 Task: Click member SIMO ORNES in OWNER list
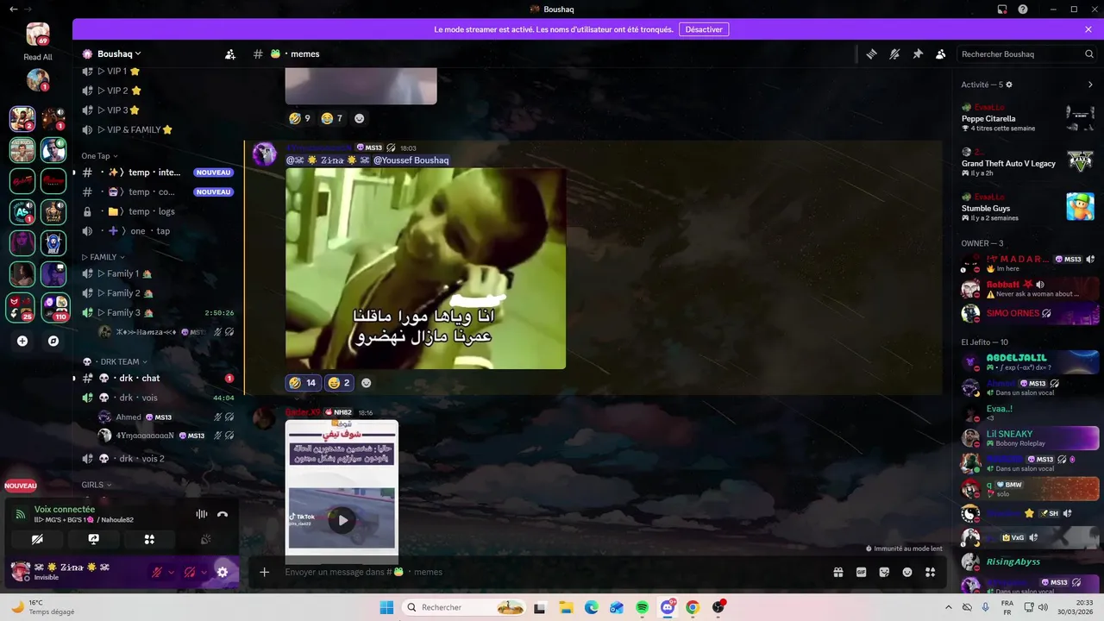click(1028, 313)
